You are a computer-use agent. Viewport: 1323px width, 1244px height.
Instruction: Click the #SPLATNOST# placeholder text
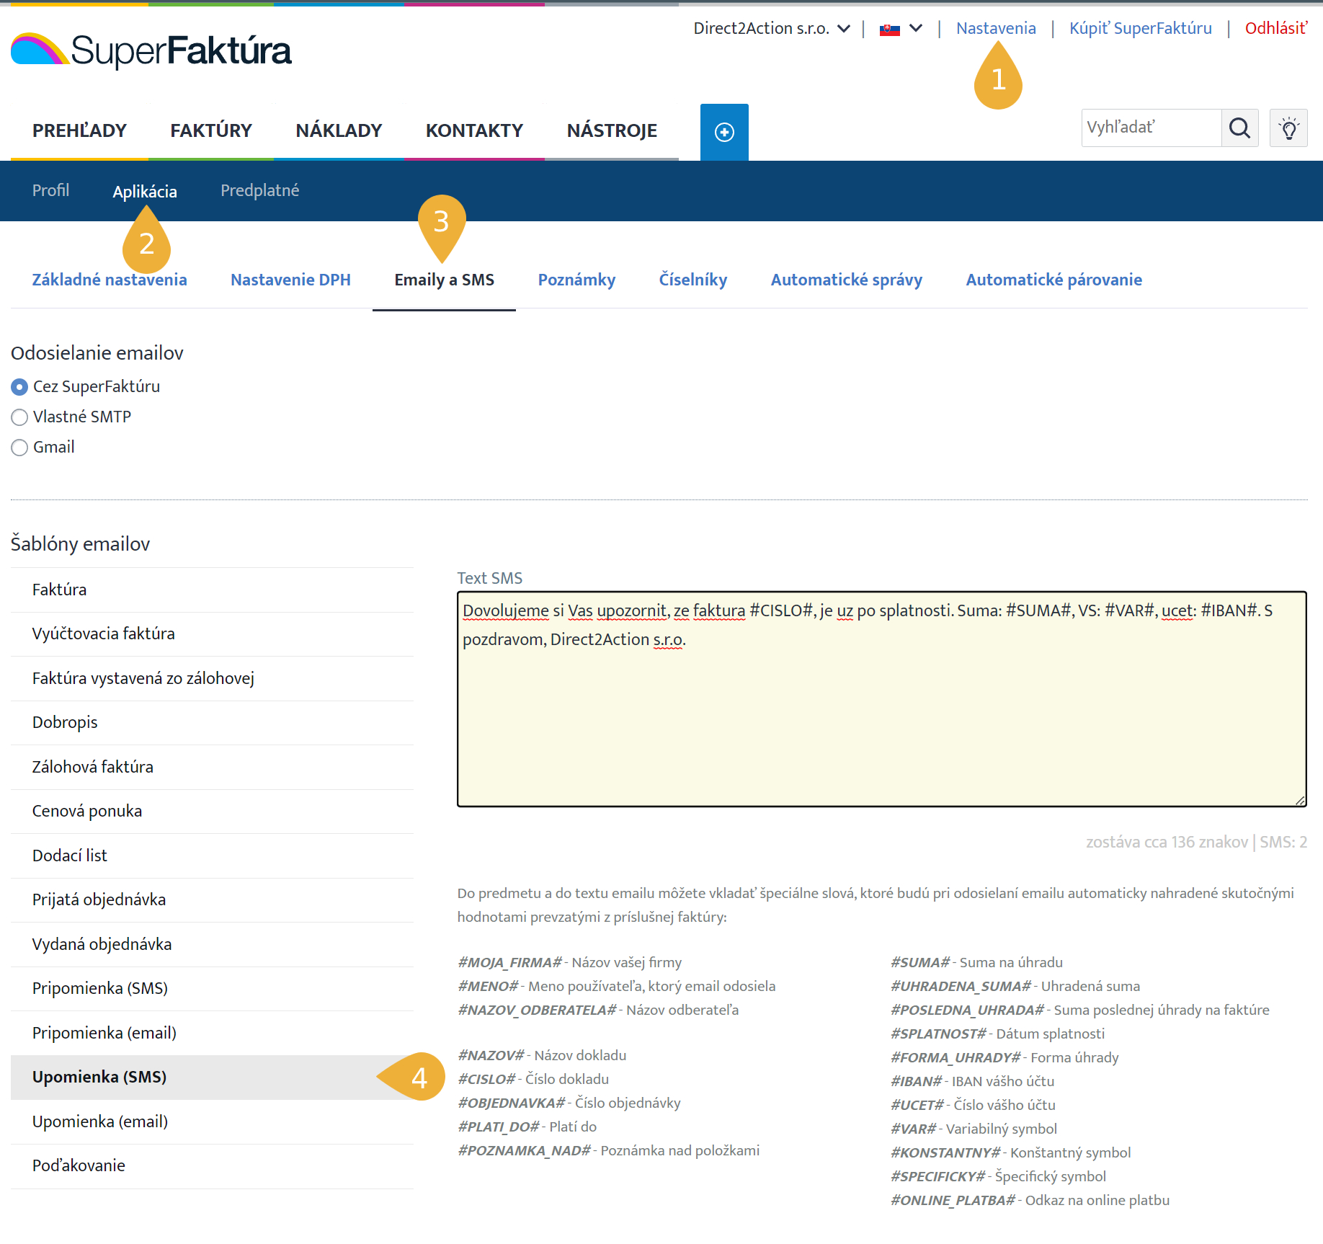(938, 1034)
